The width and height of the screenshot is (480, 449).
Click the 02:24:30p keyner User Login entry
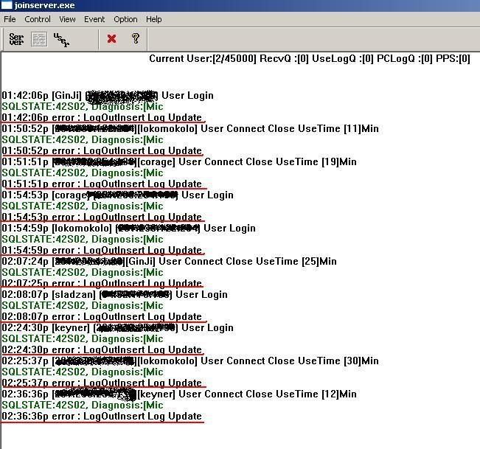108,327
